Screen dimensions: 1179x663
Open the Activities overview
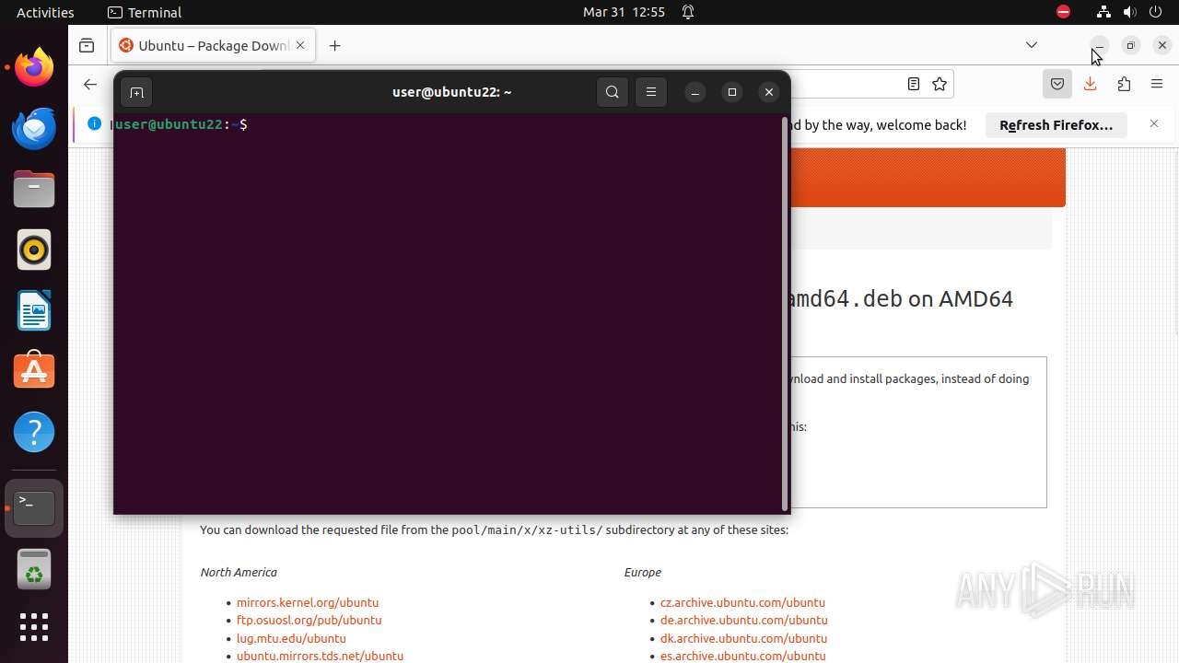click(x=45, y=12)
